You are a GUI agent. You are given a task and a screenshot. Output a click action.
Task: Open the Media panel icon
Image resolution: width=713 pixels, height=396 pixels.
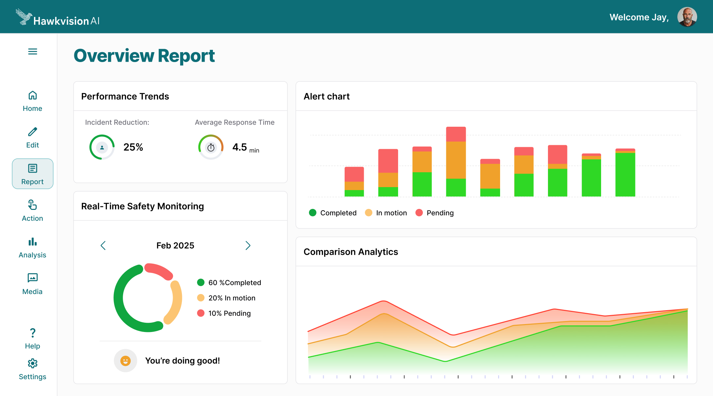[x=32, y=278]
